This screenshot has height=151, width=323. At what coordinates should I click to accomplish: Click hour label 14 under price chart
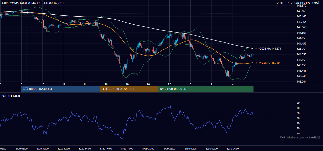[x=85, y=84]
